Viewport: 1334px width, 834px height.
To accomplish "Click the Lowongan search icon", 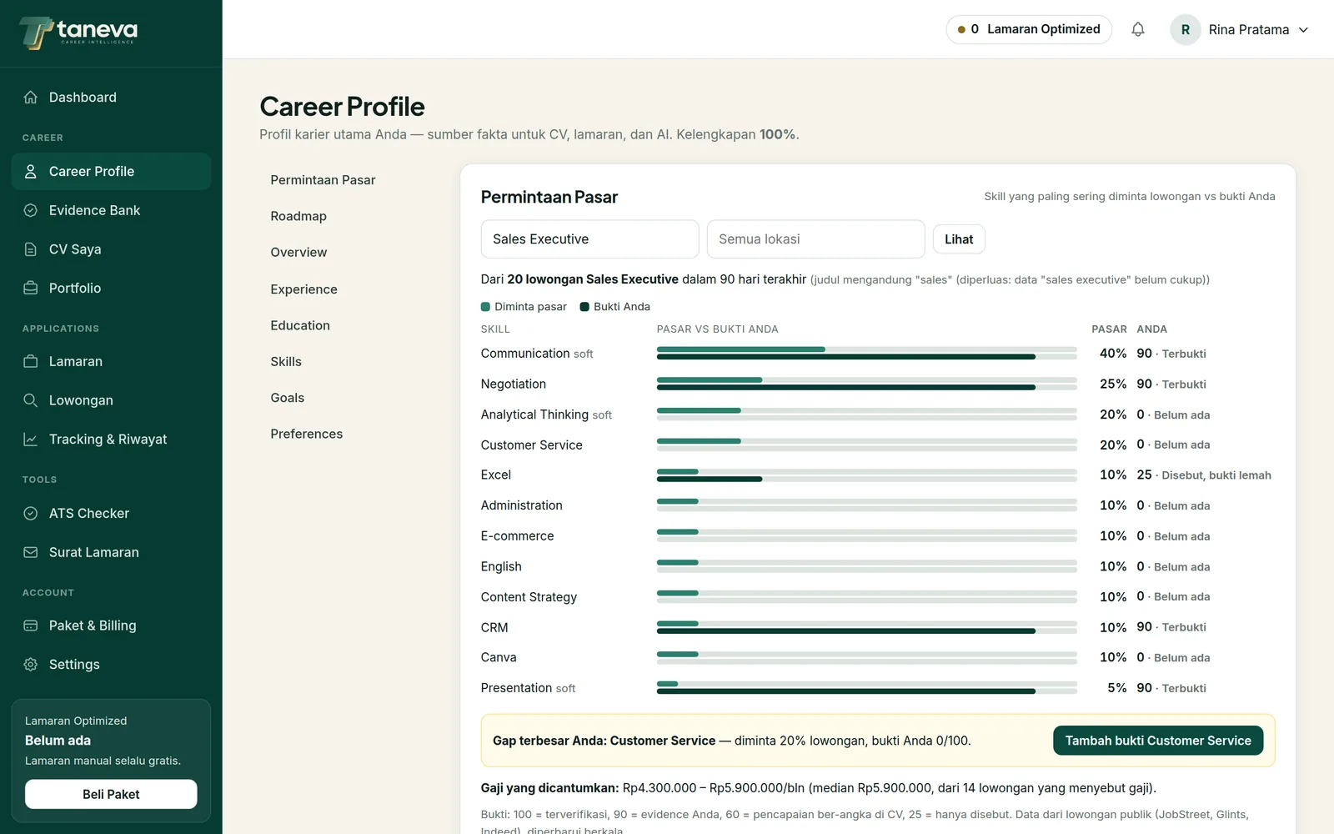I will click(31, 400).
